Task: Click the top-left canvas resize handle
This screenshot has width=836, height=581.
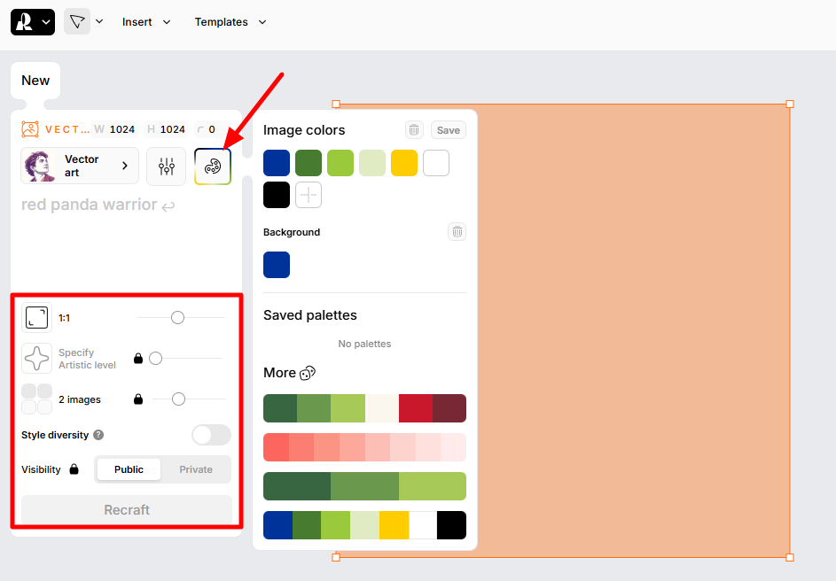Action: [336, 104]
